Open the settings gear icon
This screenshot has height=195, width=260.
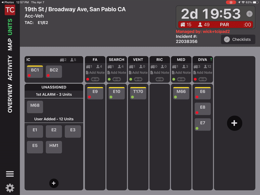pyautogui.click(x=10, y=188)
